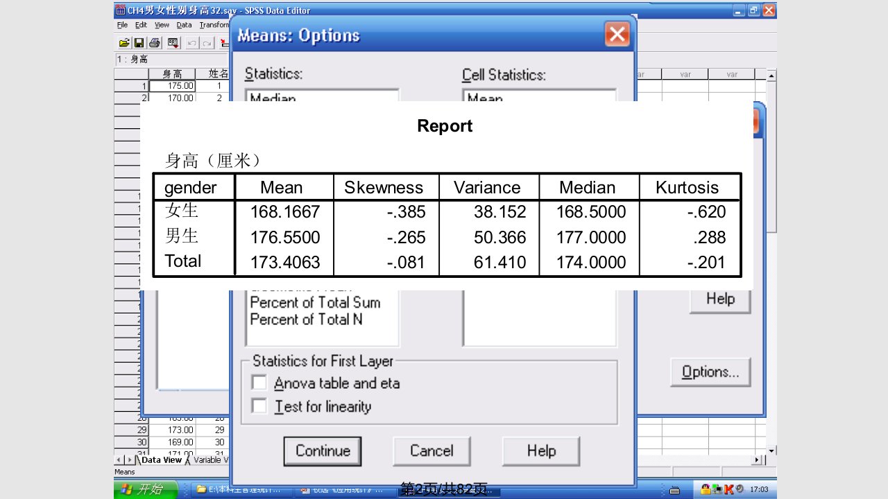Image resolution: width=888 pixels, height=499 pixels.
Task: Click cell containing 170.00
Action: pyautogui.click(x=172, y=98)
